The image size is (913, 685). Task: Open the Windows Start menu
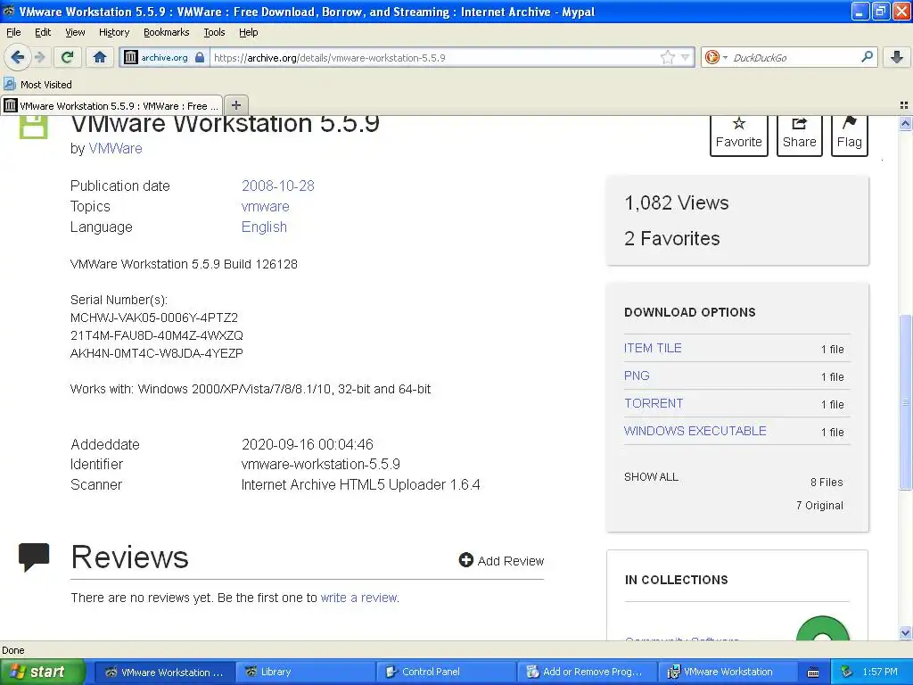[42, 672]
